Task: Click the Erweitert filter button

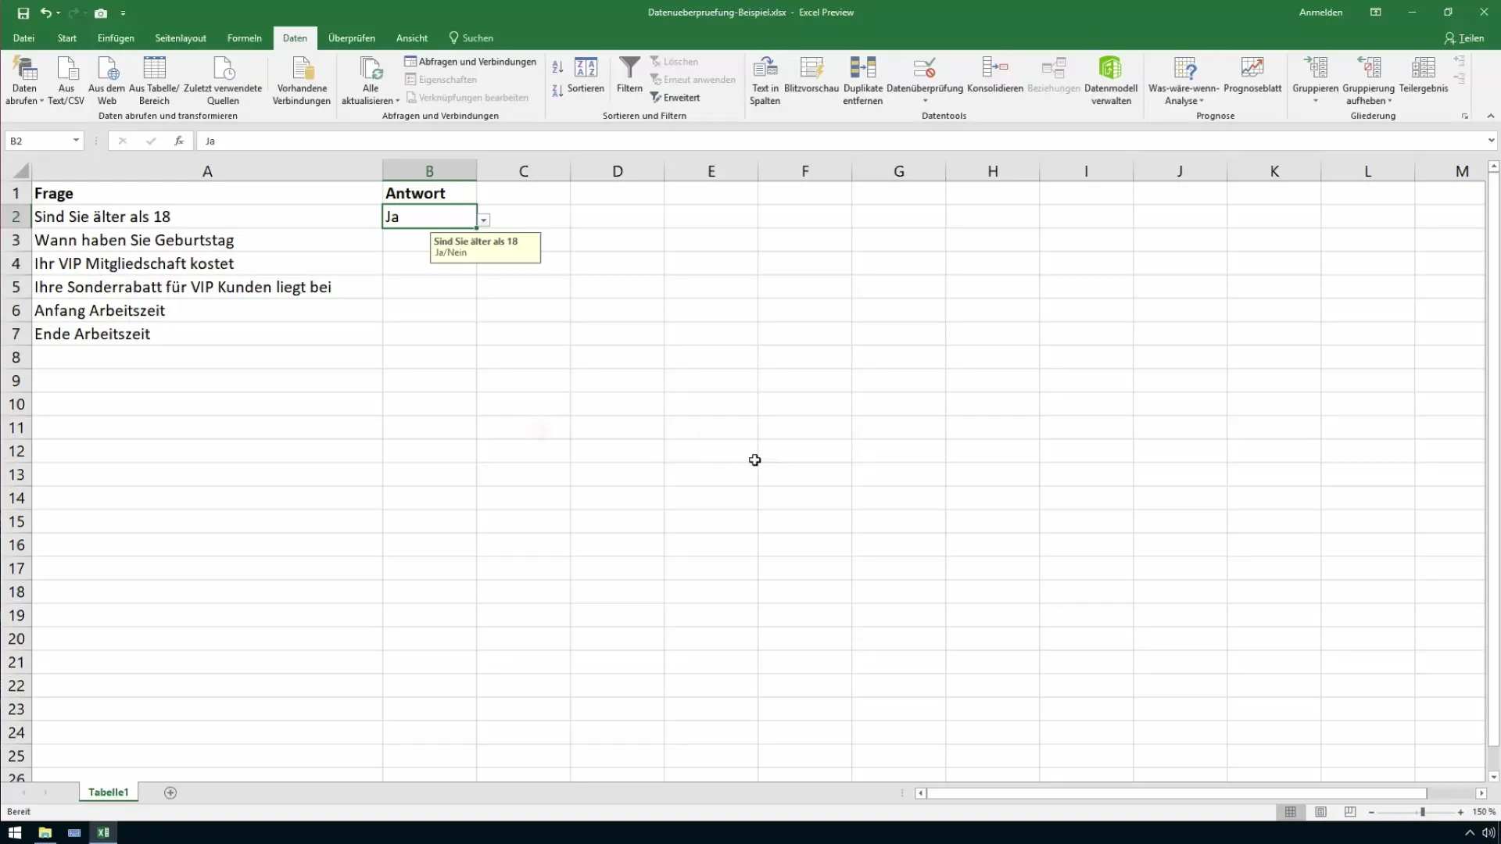Action: [x=675, y=98]
